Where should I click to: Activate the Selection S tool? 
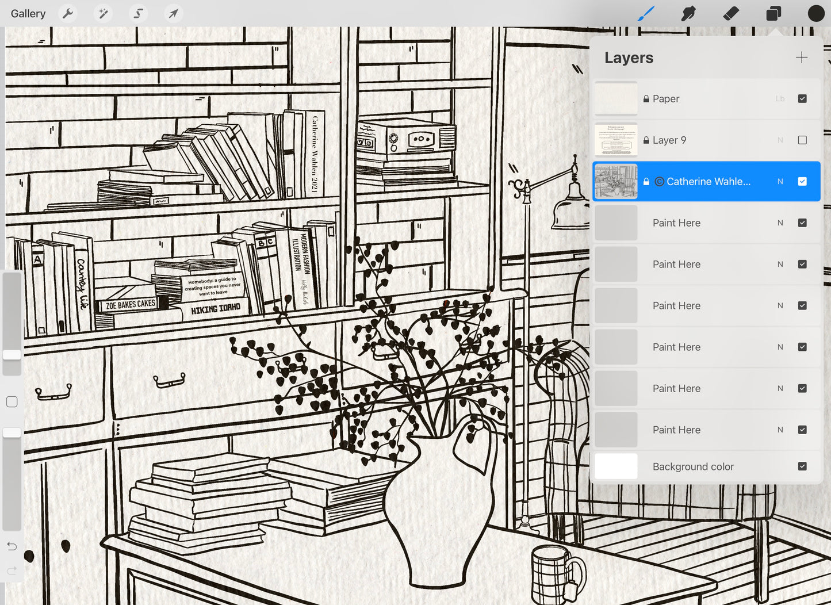139,13
